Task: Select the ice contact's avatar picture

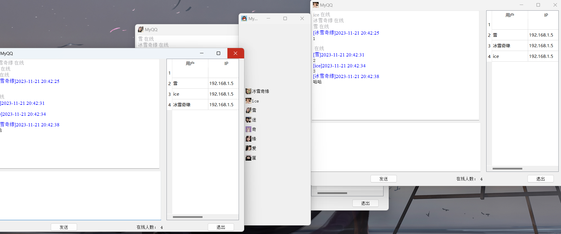Action: click(x=248, y=101)
